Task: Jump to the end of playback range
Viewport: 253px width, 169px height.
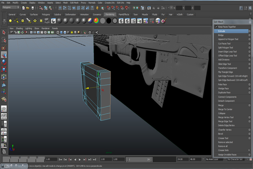Action: 94,159
